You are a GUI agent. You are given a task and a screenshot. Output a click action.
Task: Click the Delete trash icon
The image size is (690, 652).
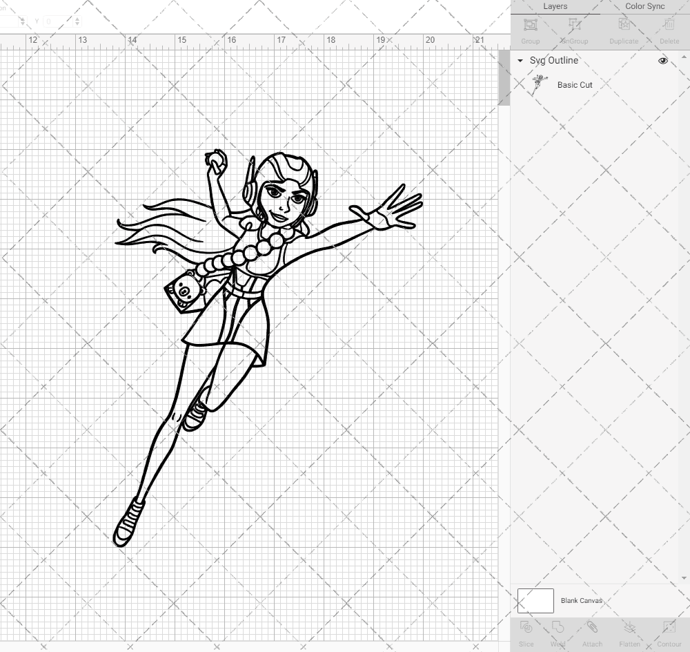point(669,25)
